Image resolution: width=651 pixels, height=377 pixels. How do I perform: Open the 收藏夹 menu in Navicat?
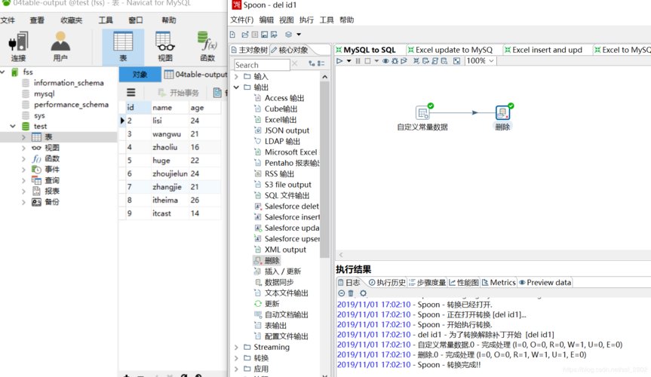72,20
